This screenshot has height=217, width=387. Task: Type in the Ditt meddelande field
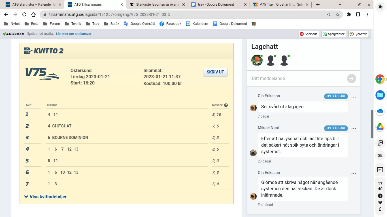click(x=297, y=79)
